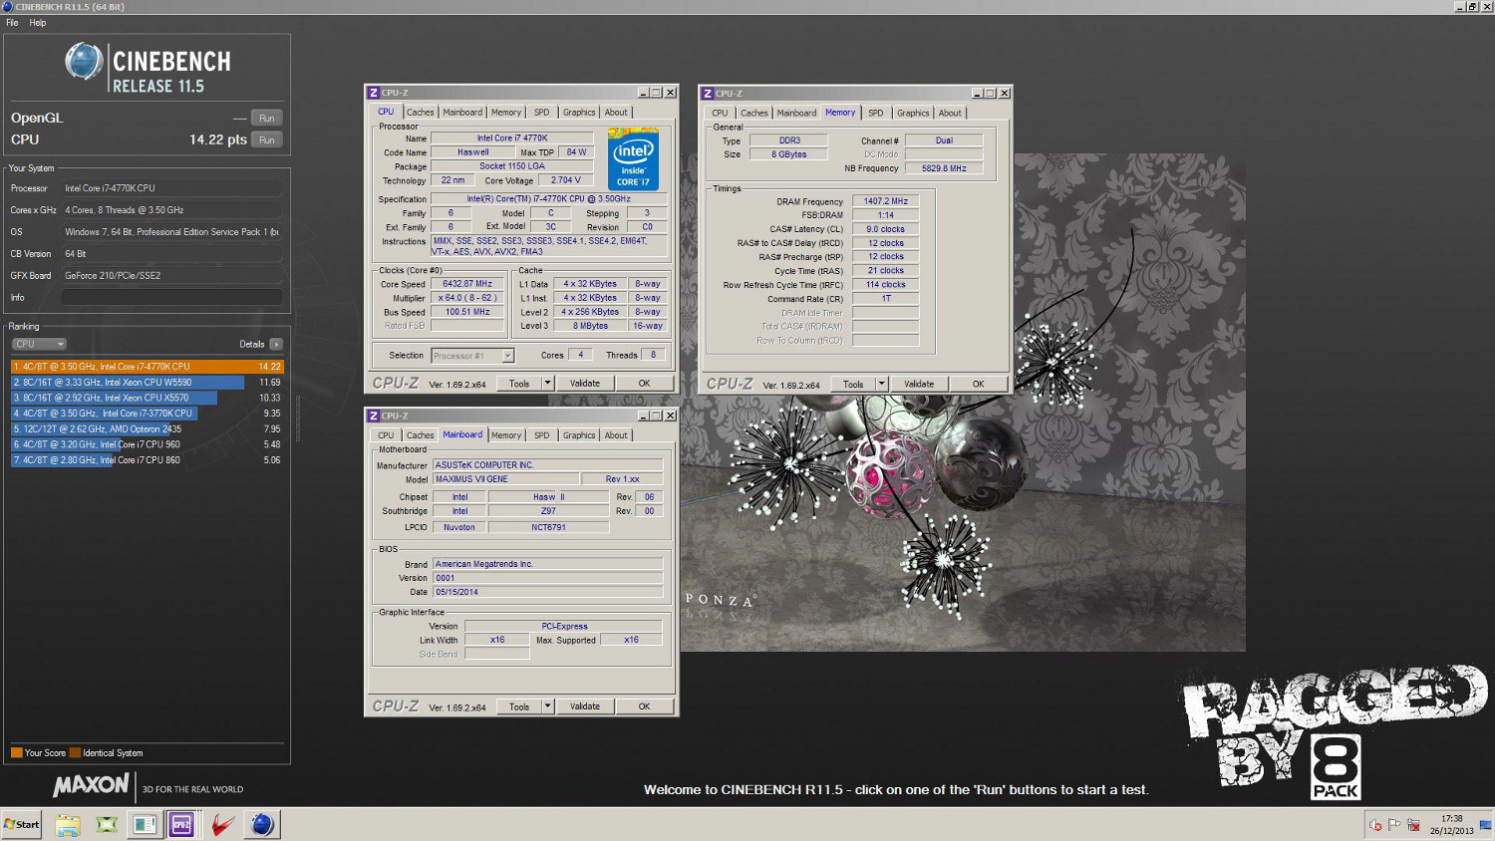Click OK in CPU-Z Mainboard window
The image size is (1495, 841).
click(644, 706)
